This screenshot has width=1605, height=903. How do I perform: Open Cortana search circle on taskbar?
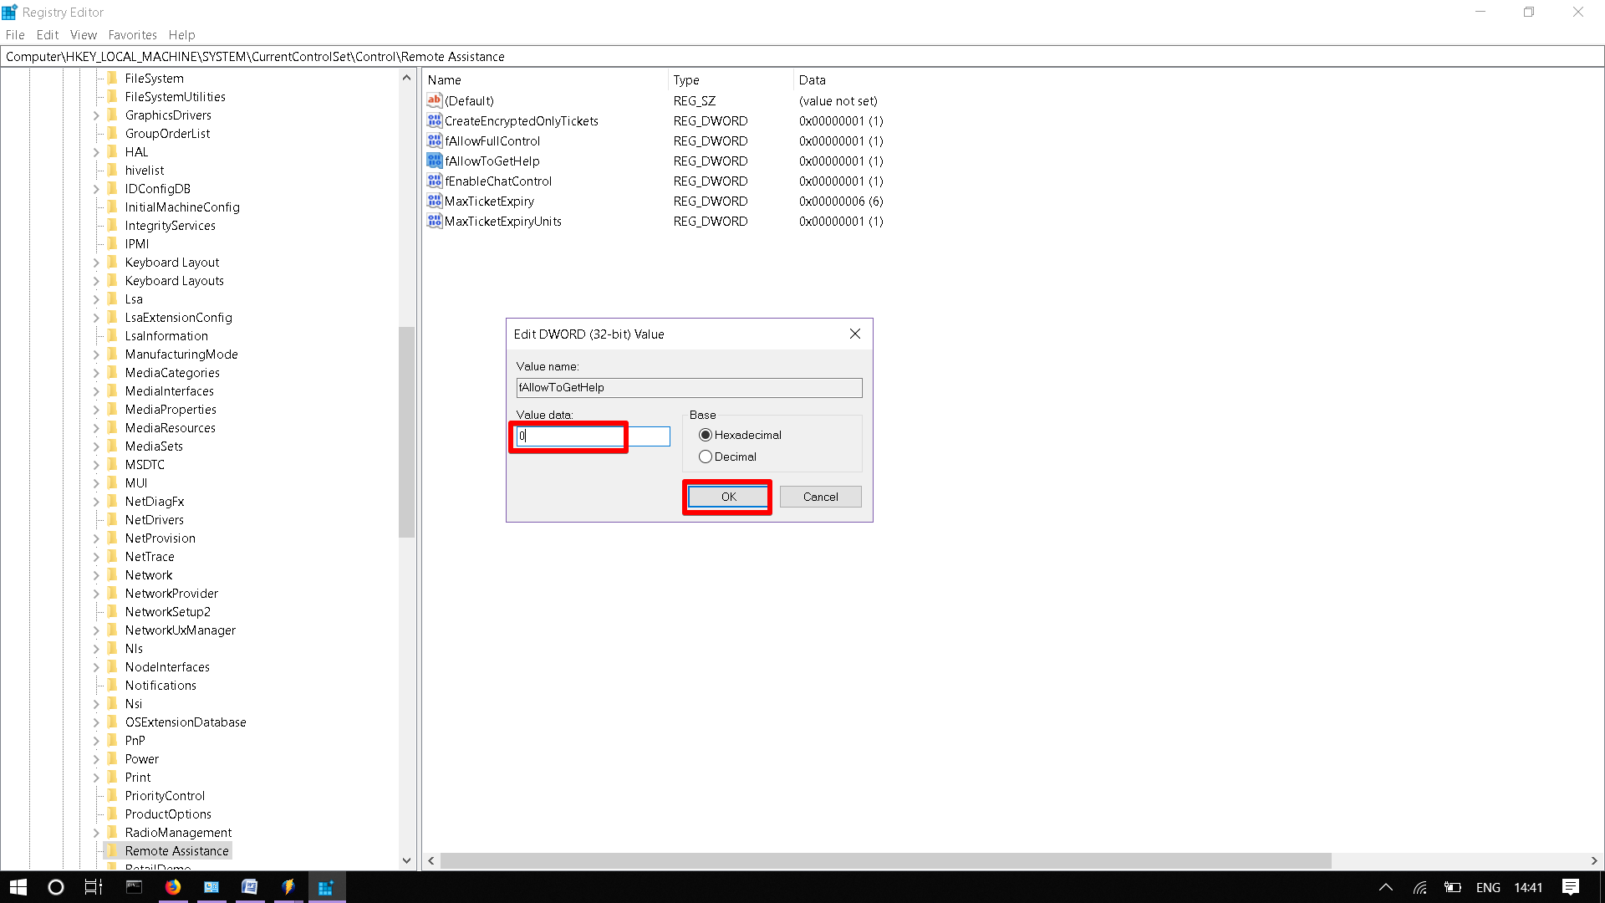(x=55, y=887)
